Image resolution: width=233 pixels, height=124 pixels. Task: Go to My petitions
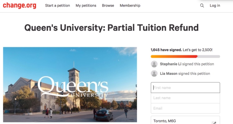point(86,6)
